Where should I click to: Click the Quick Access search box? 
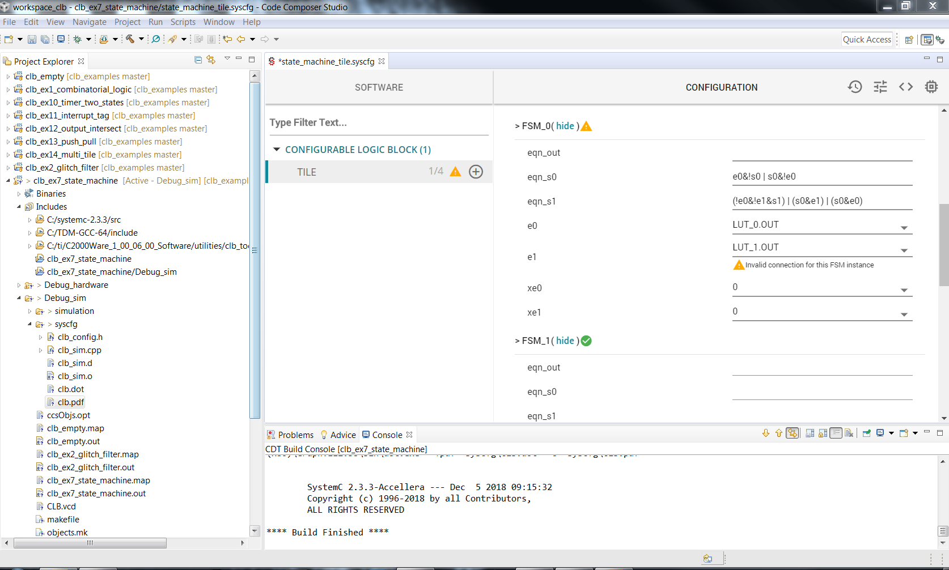pos(866,40)
